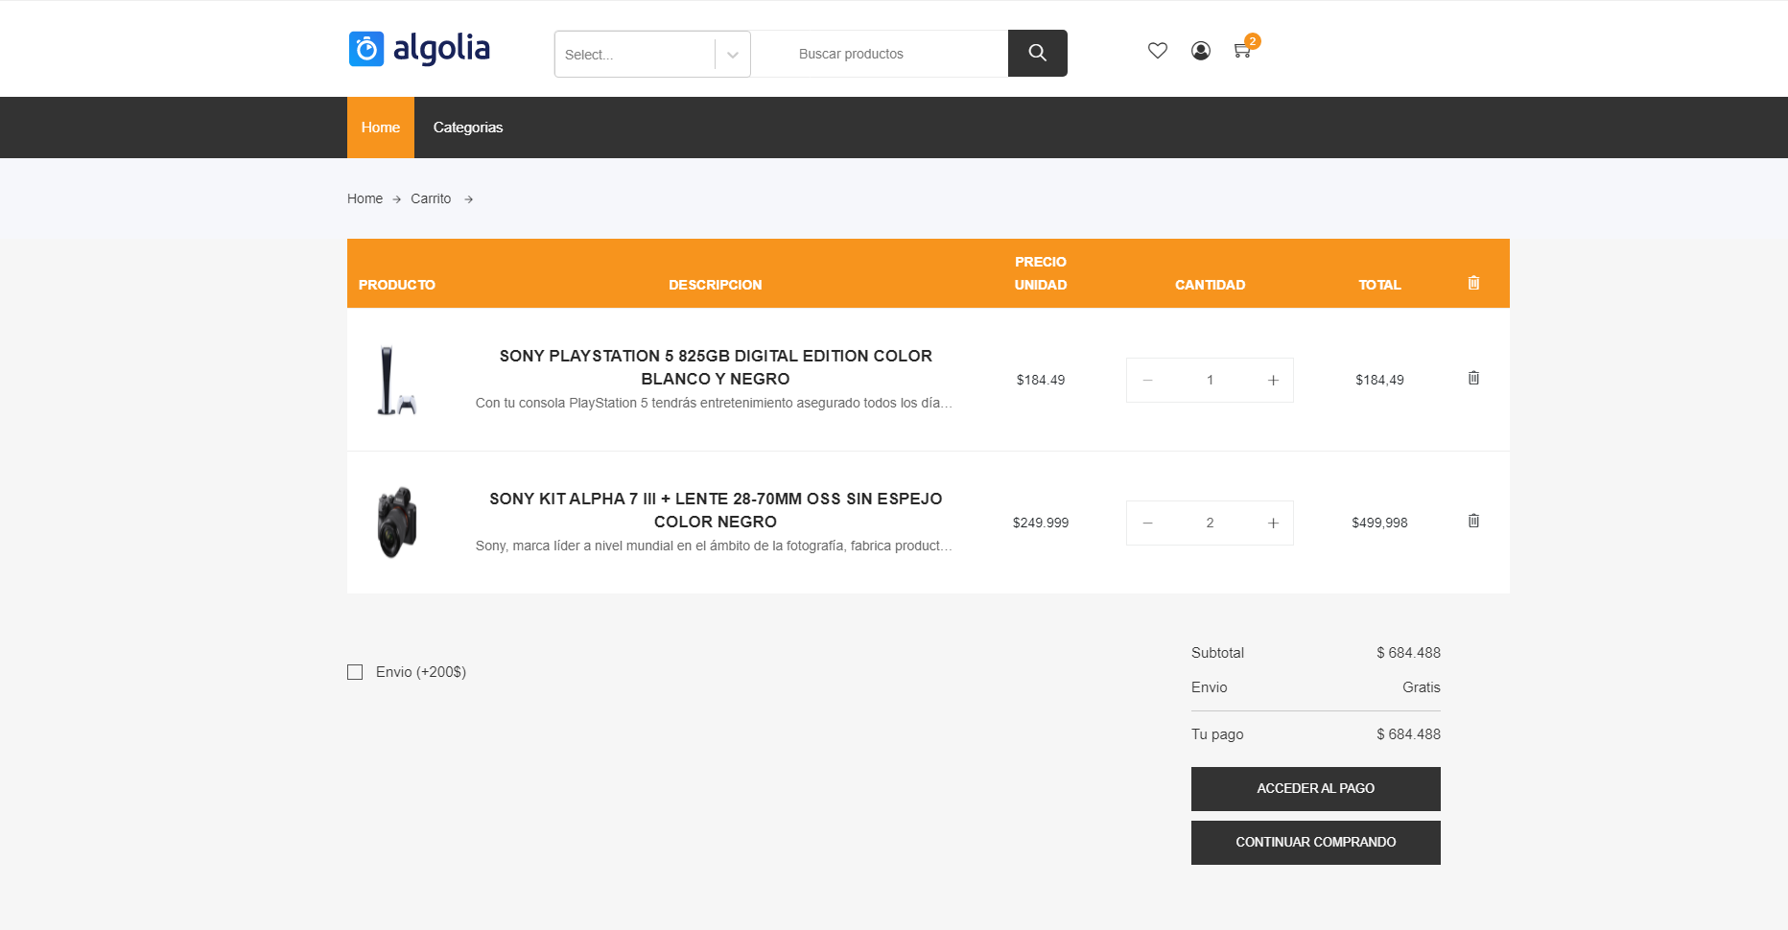Decrease PlayStation 5 quantity with minus
Image resolution: width=1788 pixels, height=930 pixels.
pos(1147,381)
